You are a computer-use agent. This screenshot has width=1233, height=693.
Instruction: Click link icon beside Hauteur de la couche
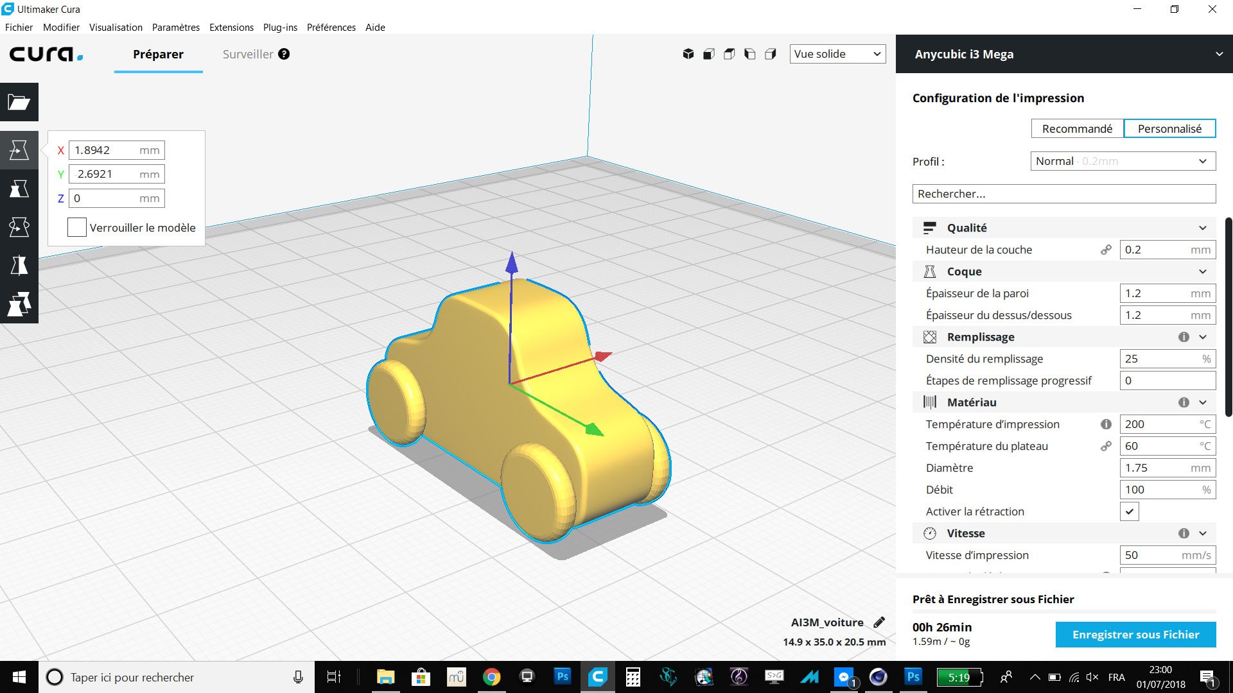(1106, 250)
